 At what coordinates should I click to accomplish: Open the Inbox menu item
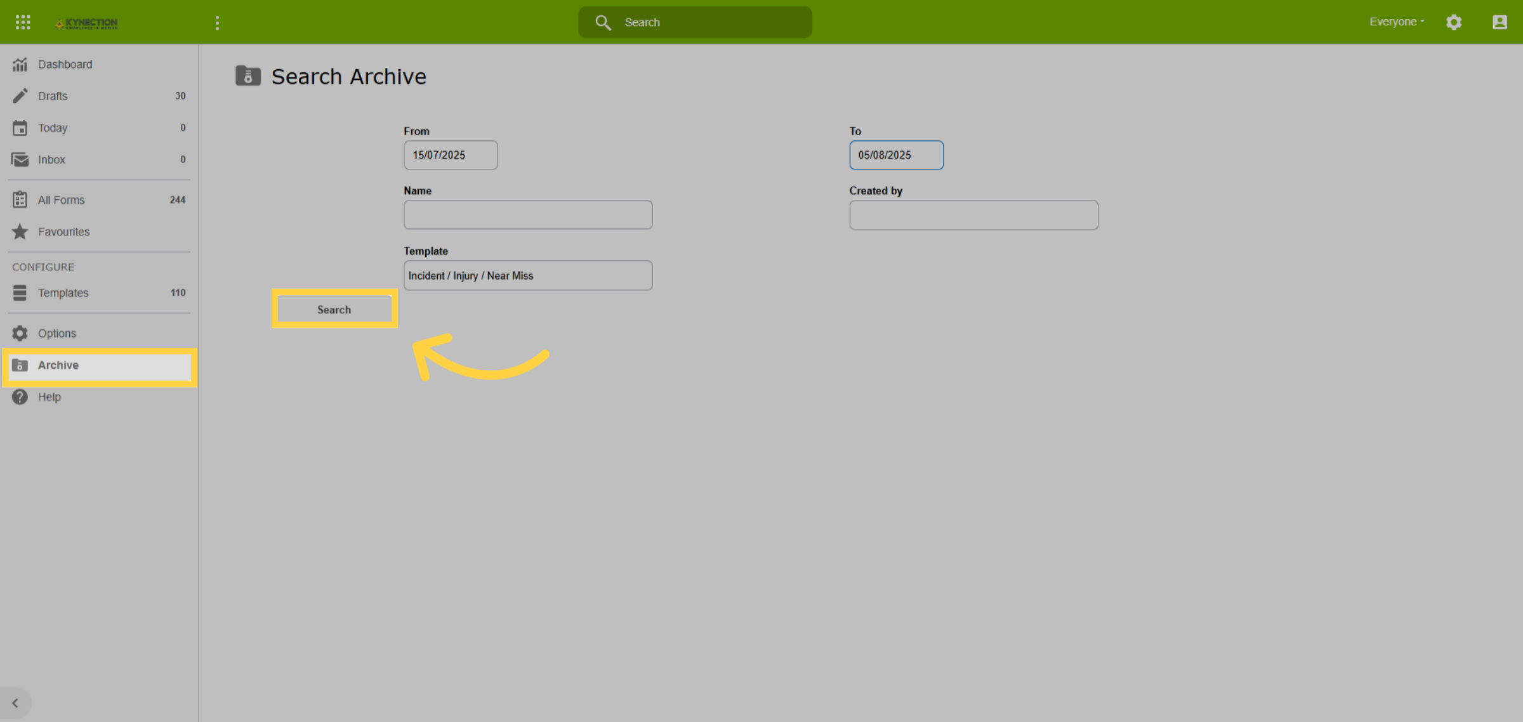pos(99,159)
